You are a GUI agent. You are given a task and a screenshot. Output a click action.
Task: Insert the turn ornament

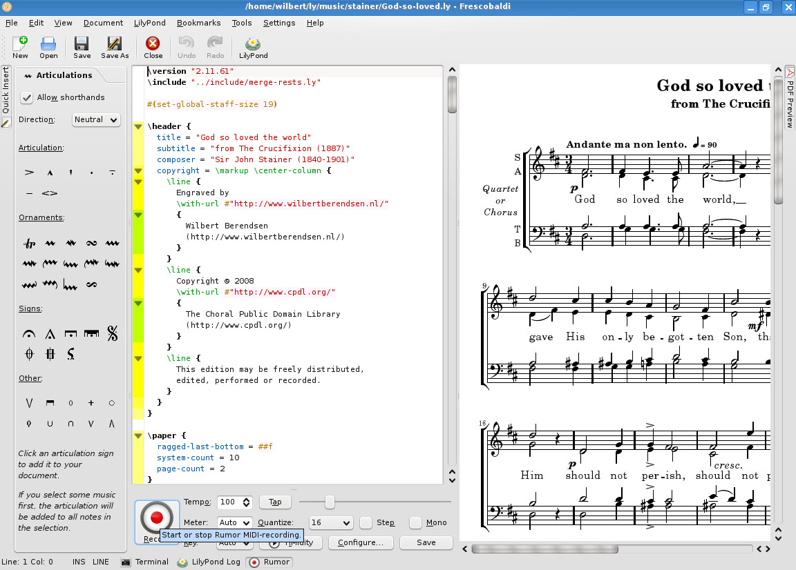[x=91, y=244]
